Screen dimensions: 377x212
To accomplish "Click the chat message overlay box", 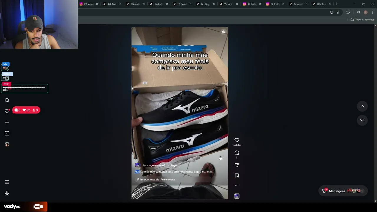I will click(24, 89).
